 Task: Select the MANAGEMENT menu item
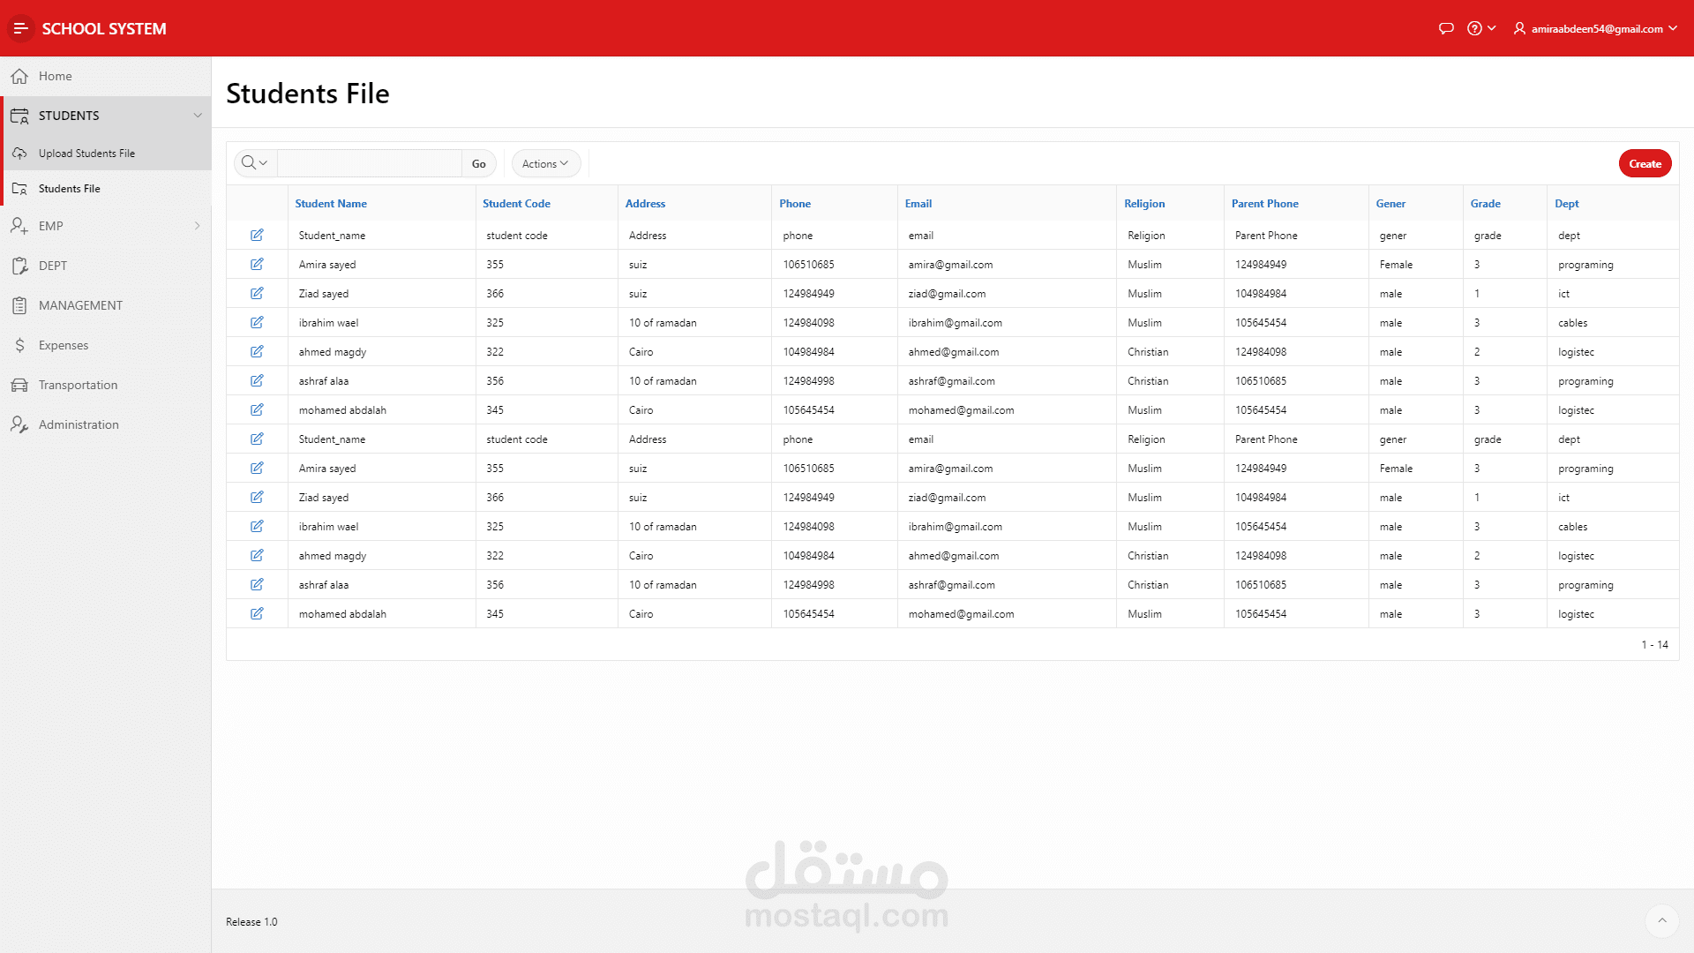[80, 305]
